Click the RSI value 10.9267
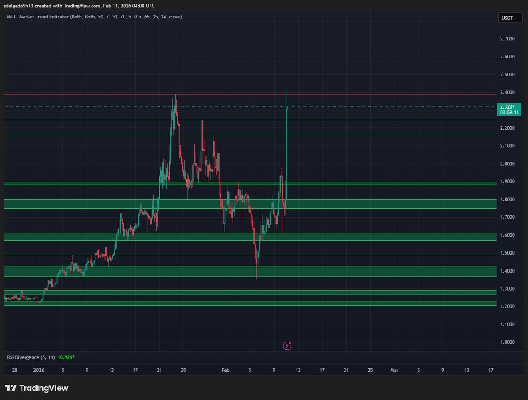This screenshot has height=400, width=528. [x=66, y=357]
